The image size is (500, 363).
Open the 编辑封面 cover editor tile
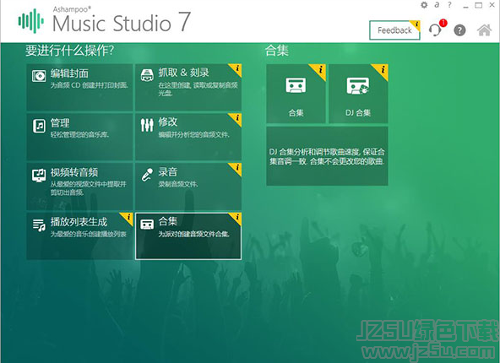[79, 87]
